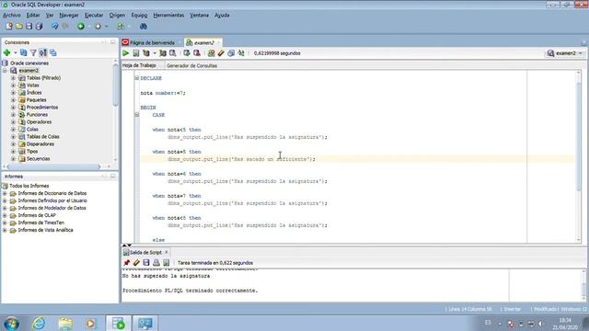Select Informes de TimesTen report folder
The width and height of the screenshot is (589, 331).
tap(40, 223)
